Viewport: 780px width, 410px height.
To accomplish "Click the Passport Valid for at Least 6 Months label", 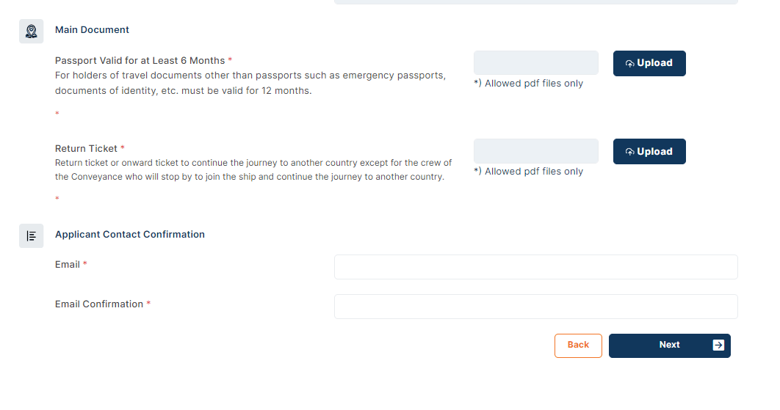I will 140,61.
